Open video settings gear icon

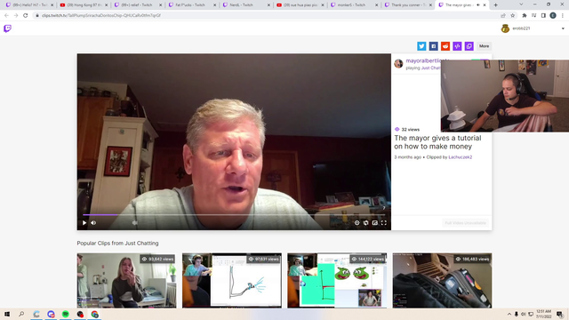(357, 223)
